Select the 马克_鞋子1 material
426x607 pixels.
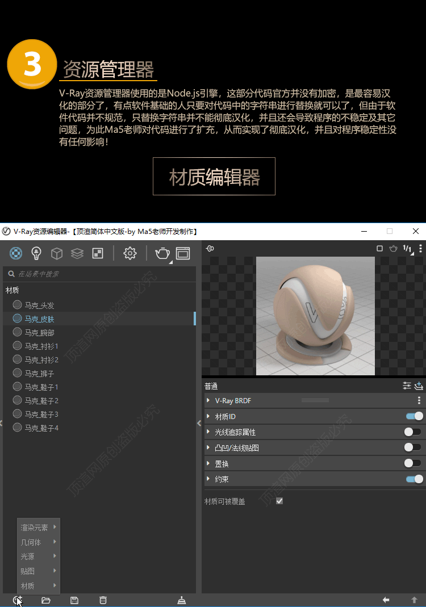[x=99, y=387]
